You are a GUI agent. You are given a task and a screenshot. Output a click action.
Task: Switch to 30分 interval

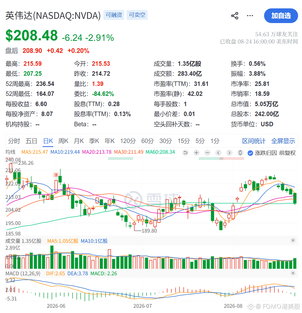(x=166, y=141)
